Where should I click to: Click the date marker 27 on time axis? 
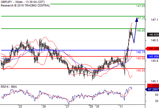68,106
